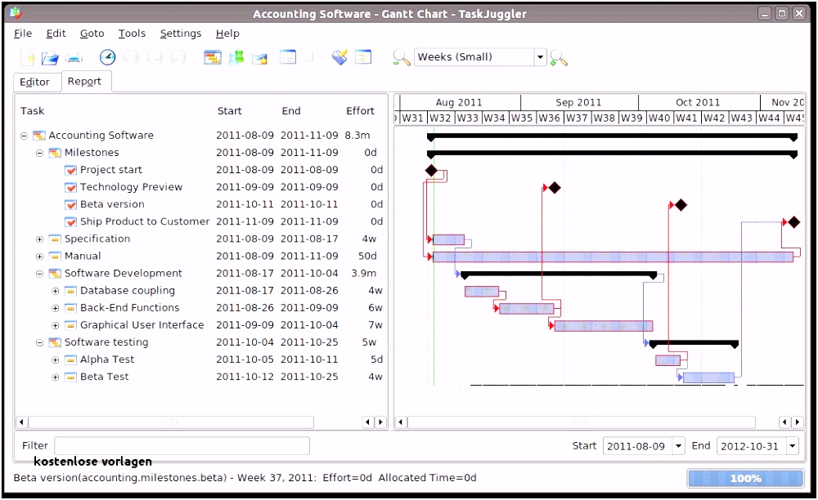Open a project file with folder icon
The image size is (818, 500).
click(50, 57)
